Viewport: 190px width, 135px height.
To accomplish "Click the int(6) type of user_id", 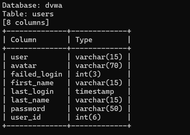I will click(88, 117).
